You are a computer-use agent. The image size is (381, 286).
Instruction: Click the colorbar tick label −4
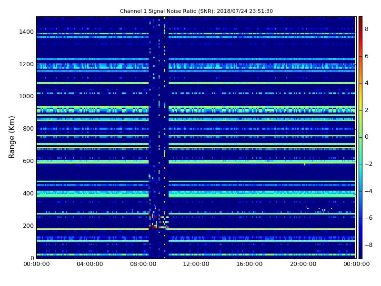(369, 191)
